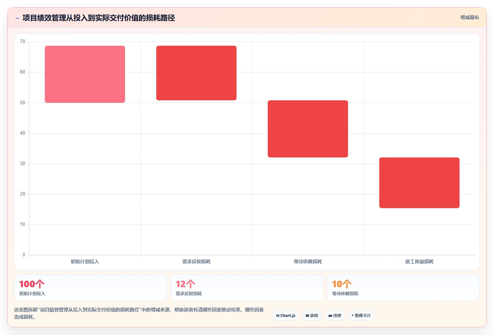
Task: Click the 增减瀑布 label in header
Action: (x=469, y=17)
